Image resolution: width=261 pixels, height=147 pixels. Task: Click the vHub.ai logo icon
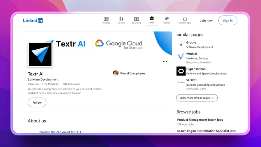coord(181,56)
